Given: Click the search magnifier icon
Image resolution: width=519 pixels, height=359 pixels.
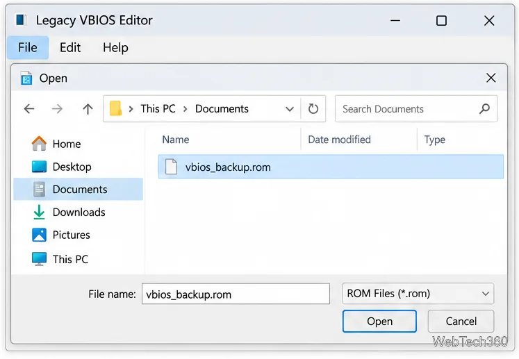Looking at the screenshot, I should (484, 108).
